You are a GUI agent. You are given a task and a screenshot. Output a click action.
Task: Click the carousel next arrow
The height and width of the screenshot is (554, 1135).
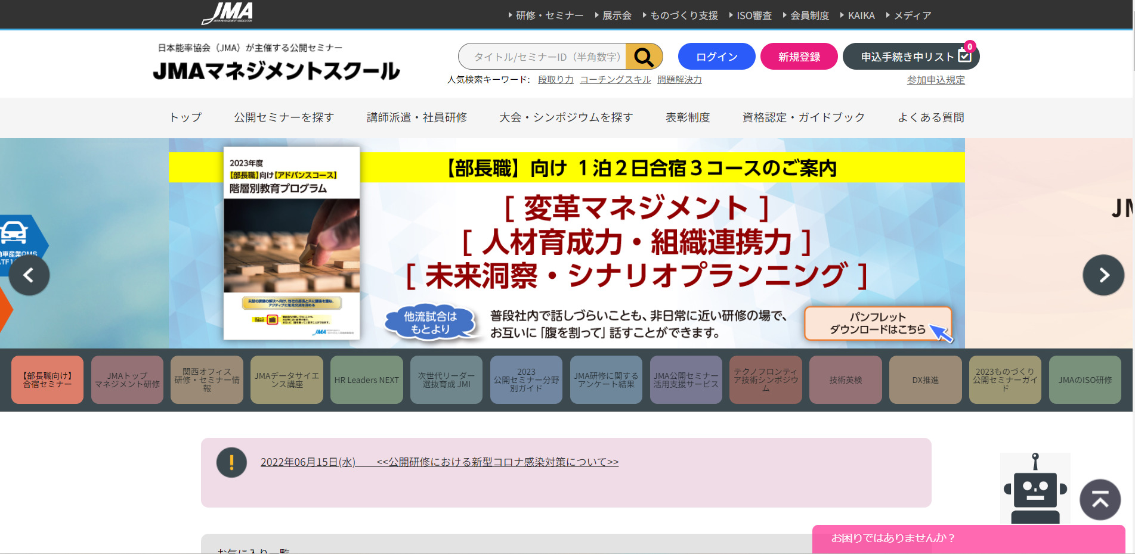click(x=1103, y=275)
